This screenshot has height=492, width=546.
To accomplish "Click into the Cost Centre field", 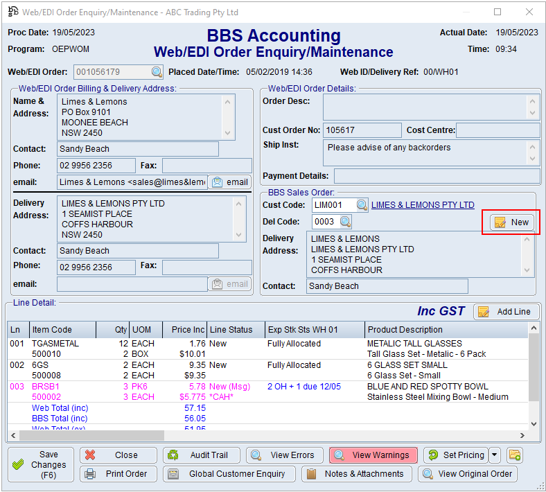I will tap(497, 130).
